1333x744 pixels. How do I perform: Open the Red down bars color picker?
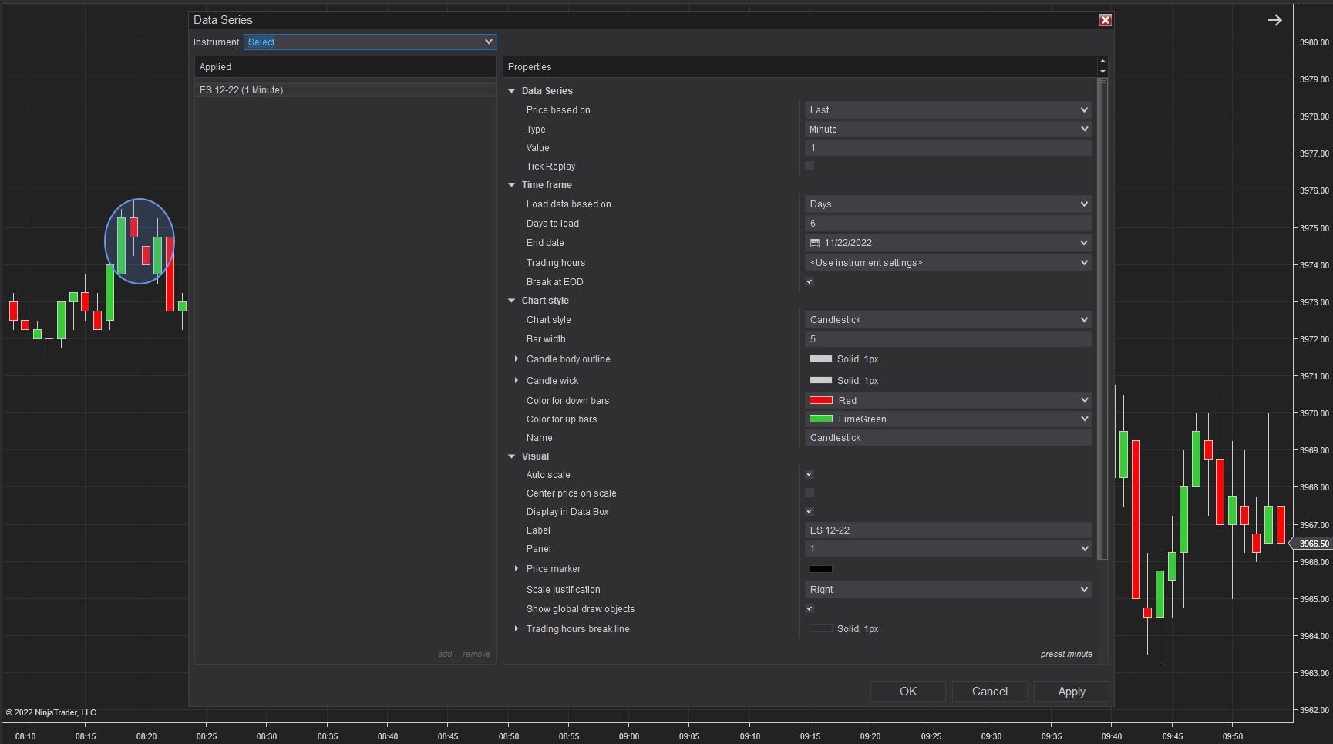[x=948, y=401]
